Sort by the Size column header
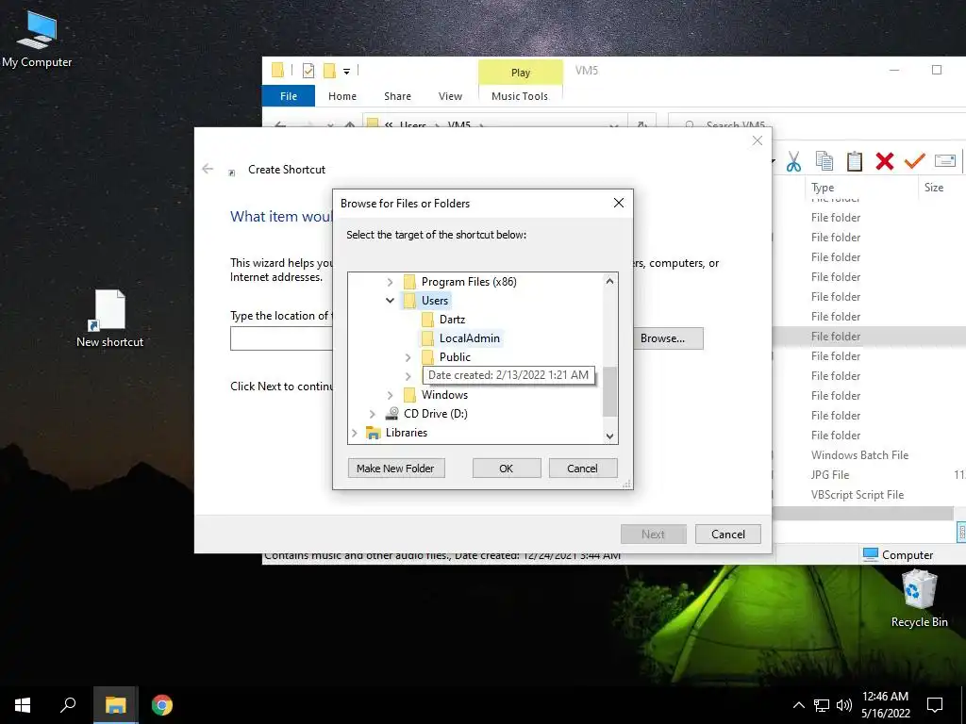Image resolution: width=966 pixels, height=724 pixels. coord(933,188)
